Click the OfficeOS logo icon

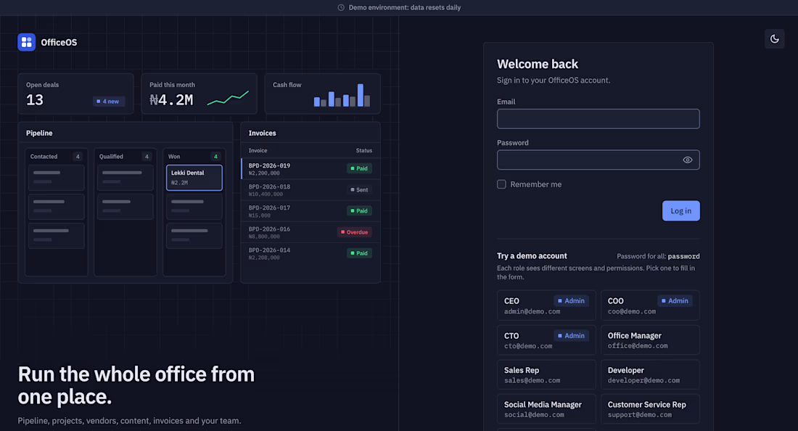[x=26, y=42]
